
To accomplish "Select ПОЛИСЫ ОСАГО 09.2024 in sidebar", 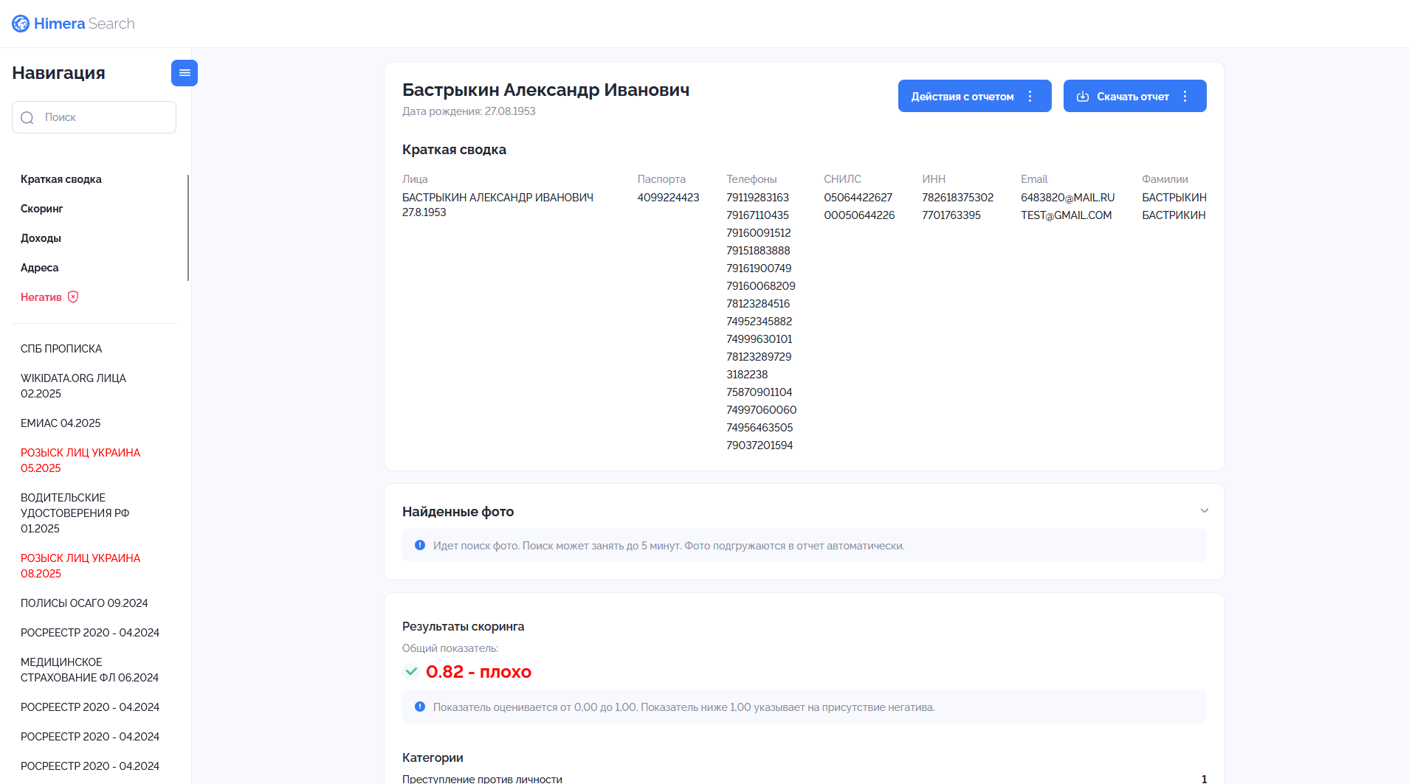I will (84, 603).
